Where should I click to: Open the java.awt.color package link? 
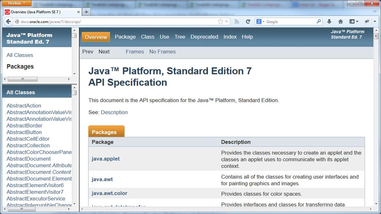(109, 193)
